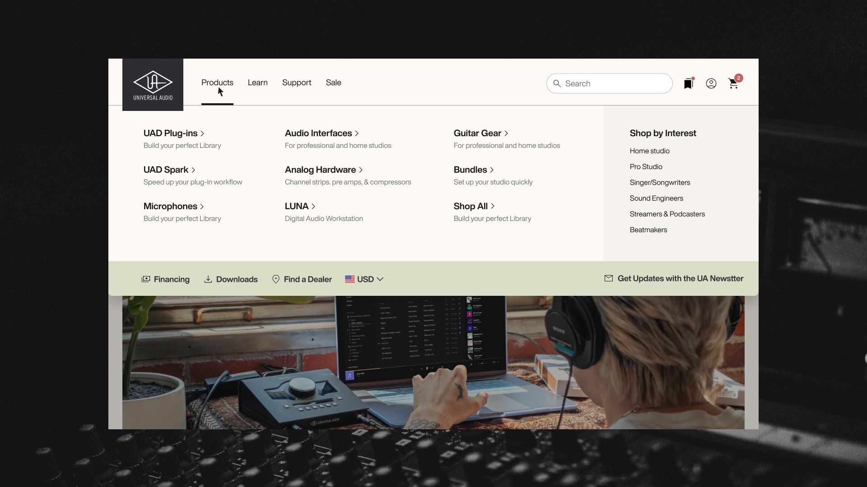Open the saved items bookmark icon
This screenshot has height=487, width=867.
pyautogui.click(x=688, y=83)
